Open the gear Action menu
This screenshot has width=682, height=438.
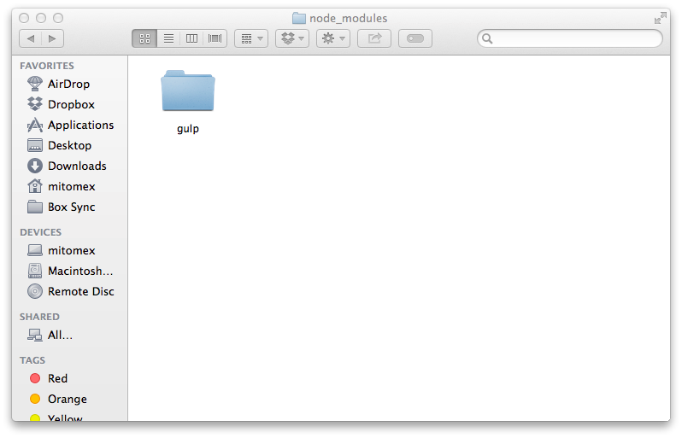click(333, 38)
